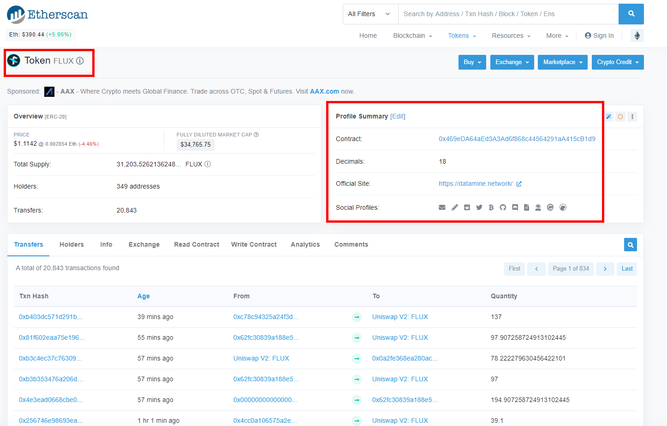Click the orange circle icon button
667x426 pixels.
click(620, 117)
